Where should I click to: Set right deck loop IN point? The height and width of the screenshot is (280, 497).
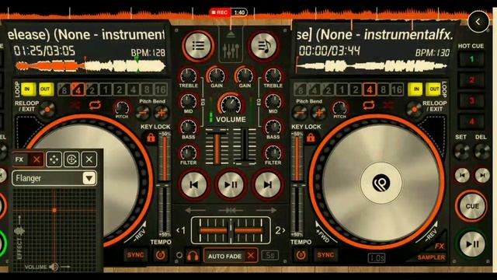[x=415, y=89]
